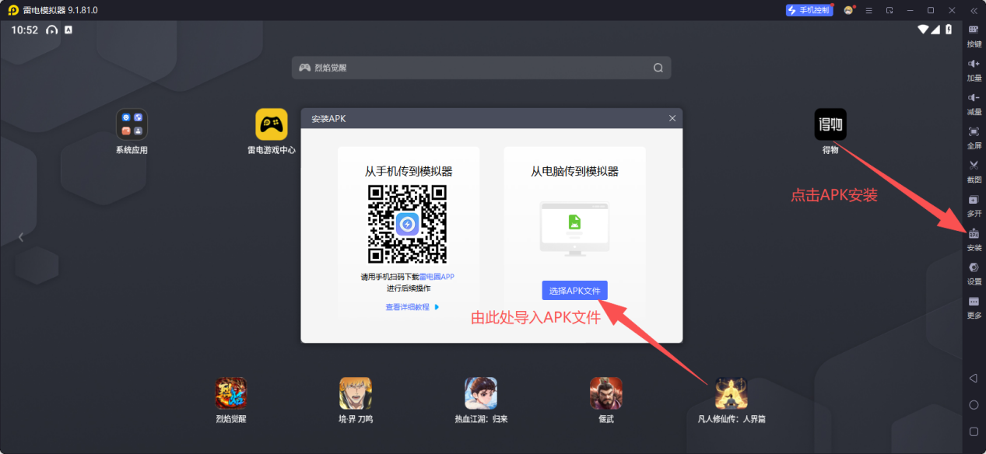Collapse the right sidebar with double chevron

[x=974, y=10]
